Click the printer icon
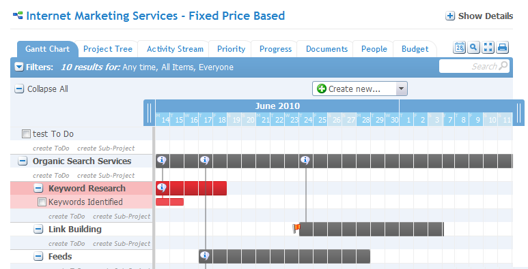Screen dimensions: 528x269 (503, 48)
